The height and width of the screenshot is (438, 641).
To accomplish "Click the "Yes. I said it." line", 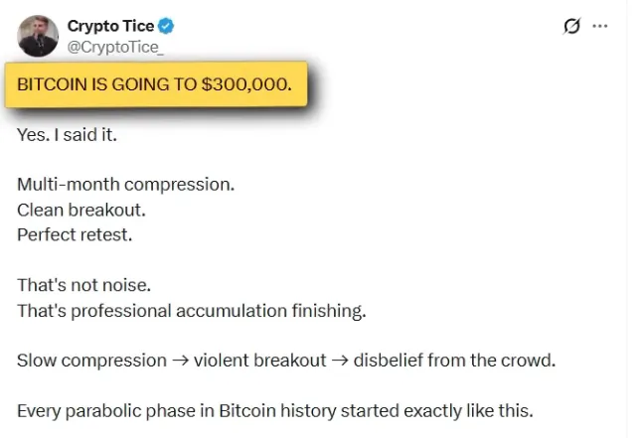I will 67,135.
